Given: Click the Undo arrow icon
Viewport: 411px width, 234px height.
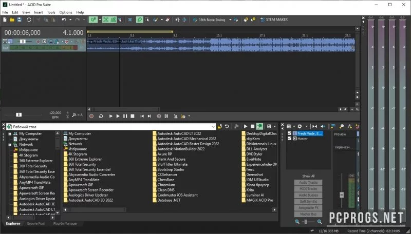Looking at the screenshot, I should [64, 19].
